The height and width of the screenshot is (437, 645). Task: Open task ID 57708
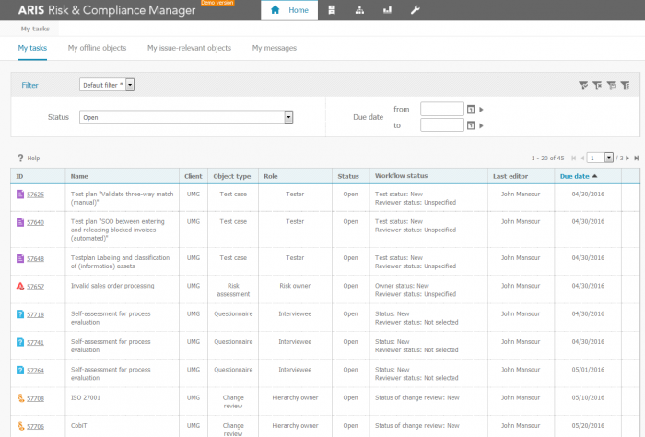coord(35,398)
